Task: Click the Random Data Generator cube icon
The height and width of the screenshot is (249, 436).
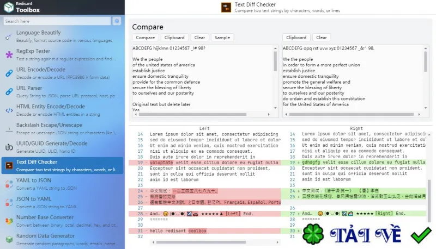Action: [9, 240]
